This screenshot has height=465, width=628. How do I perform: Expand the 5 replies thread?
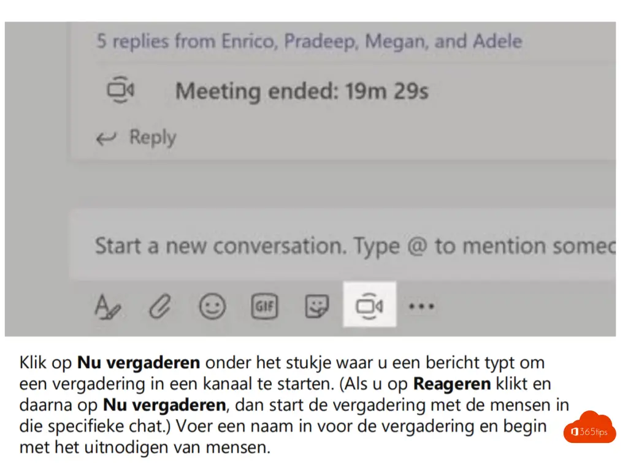309,42
